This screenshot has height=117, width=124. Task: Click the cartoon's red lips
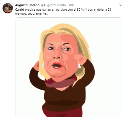(x=57, y=66)
